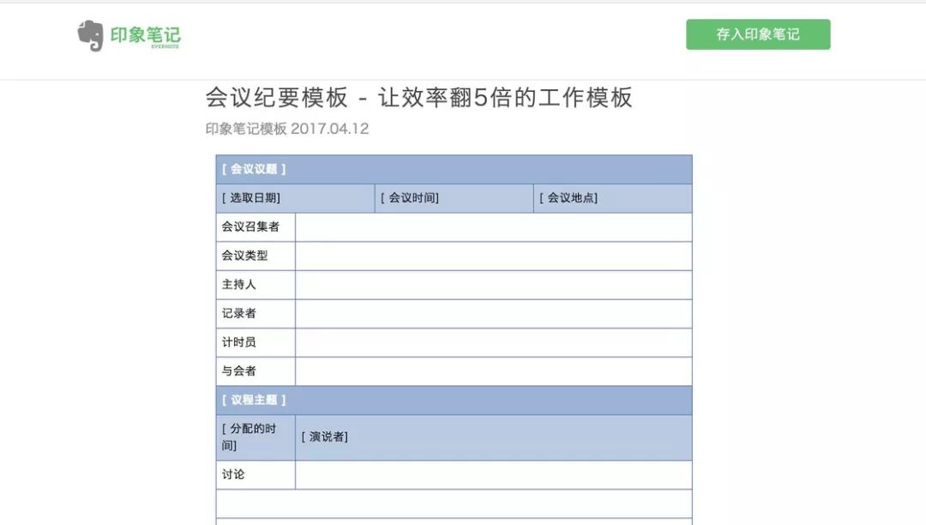Select the [会议议题] header cell
The height and width of the screenshot is (525, 926).
point(454,169)
